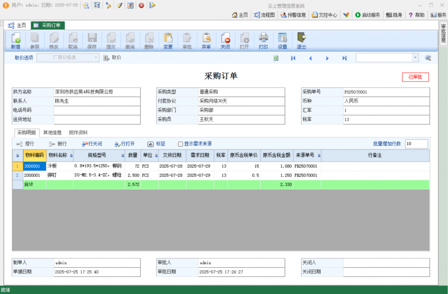Viewport: 448px width, 294px height.
Task: Click the 退出 (Exit) toolbar icon
Action: tap(301, 41)
